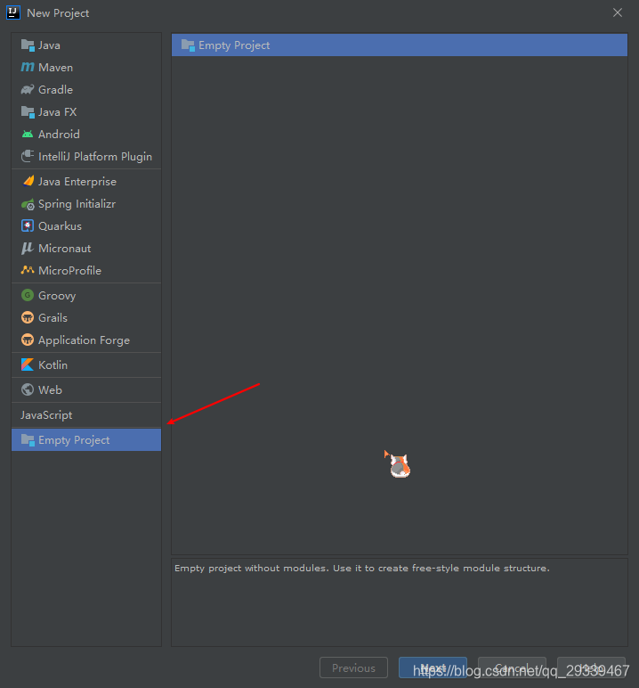This screenshot has height=688, width=639.
Task: Select the Java FX folder icon
Action: [28, 112]
